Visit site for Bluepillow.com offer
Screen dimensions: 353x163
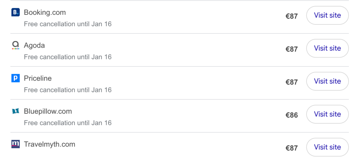(x=327, y=114)
